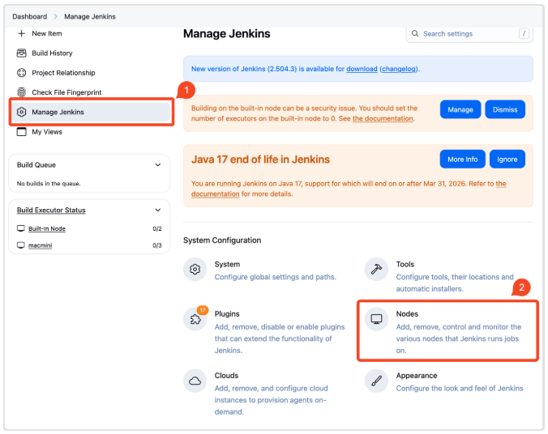The image size is (548, 434).
Task: Click the Clouds cloud icon
Action: 195,381
